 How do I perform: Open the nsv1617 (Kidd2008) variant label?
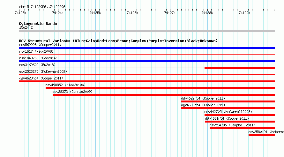click(x=36, y=51)
